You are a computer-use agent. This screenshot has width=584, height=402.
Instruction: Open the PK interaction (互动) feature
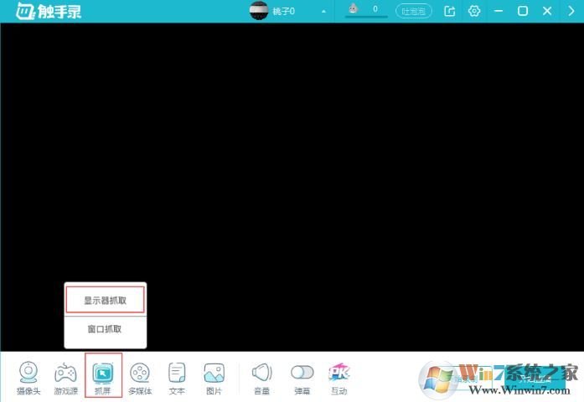(339, 377)
